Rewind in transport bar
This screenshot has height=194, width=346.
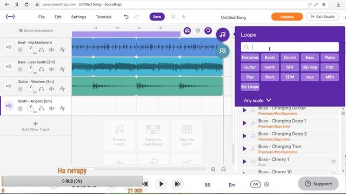click(x=145, y=184)
